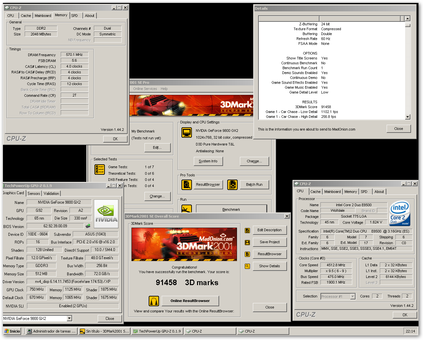Click Close in the Details window

tap(399, 129)
